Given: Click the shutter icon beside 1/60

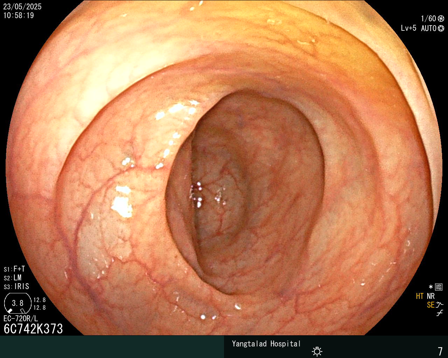Looking at the screenshot, I should pos(441,19).
